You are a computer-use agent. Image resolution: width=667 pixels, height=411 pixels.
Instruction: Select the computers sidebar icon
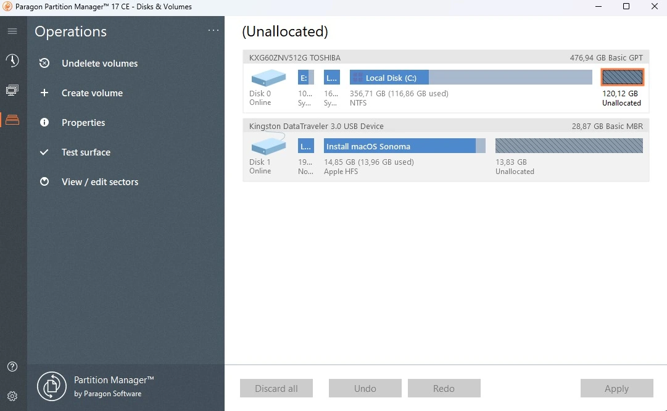(12, 90)
